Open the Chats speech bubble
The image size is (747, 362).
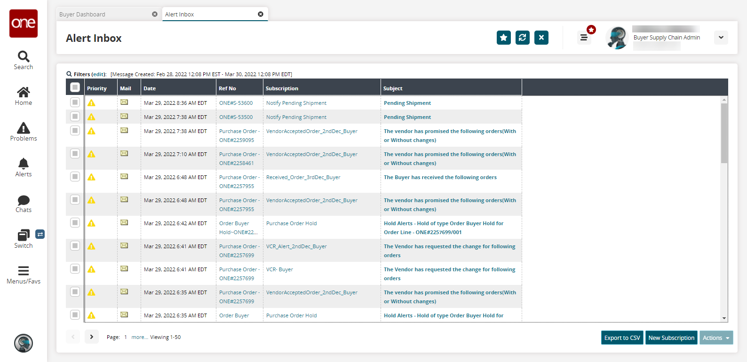click(24, 200)
